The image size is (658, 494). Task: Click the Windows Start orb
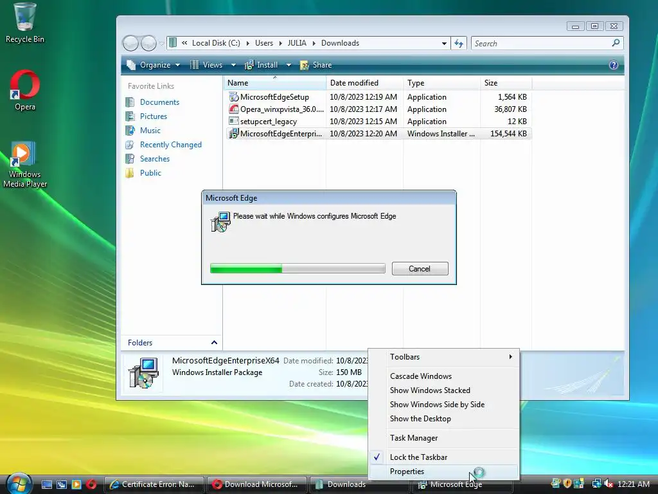pos(19,483)
